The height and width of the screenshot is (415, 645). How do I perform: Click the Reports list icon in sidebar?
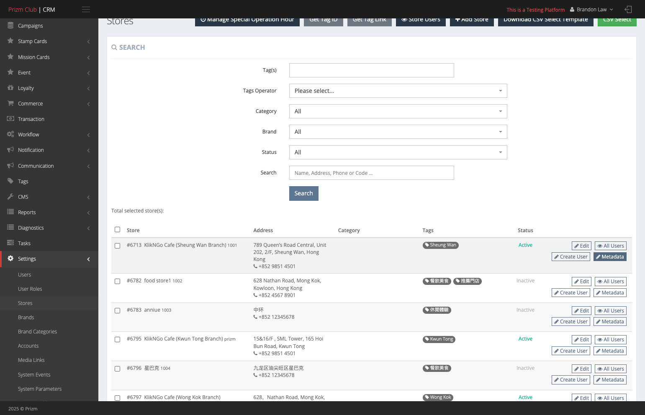[10, 212]
